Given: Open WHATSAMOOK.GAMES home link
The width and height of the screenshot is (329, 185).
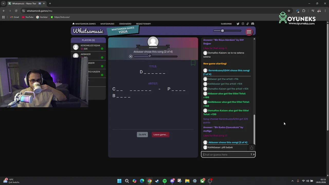Looking at the screenshot, I should 84,24.
